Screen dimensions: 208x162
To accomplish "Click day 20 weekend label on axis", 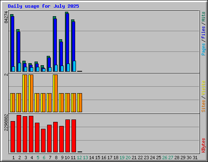I will [x=128, y=158].
